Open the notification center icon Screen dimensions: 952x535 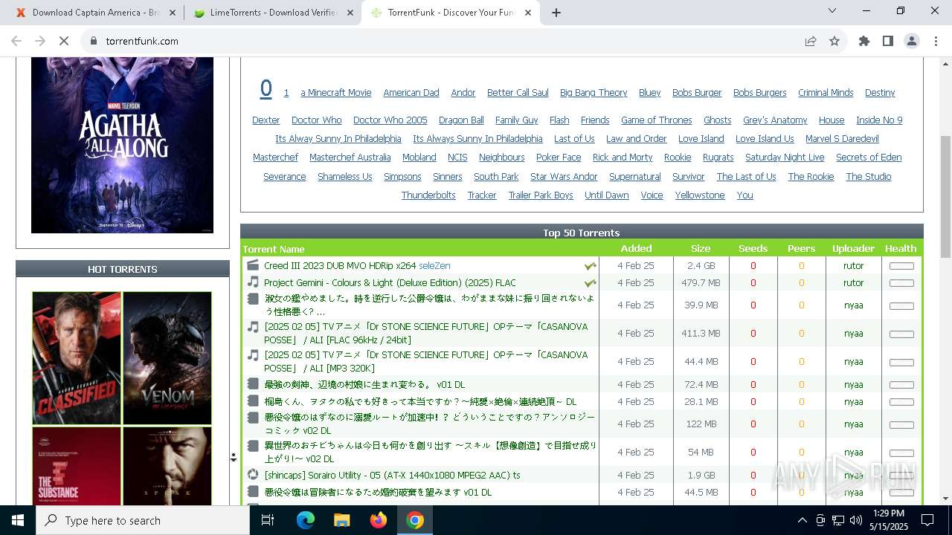[x=927, y=520]
